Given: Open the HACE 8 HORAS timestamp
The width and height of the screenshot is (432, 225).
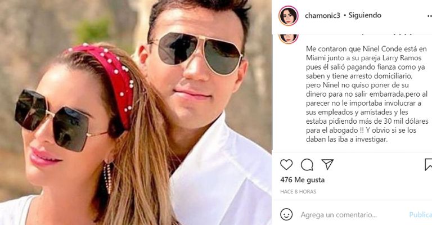Looking at the screenshot, I should [x=298, y=192].
